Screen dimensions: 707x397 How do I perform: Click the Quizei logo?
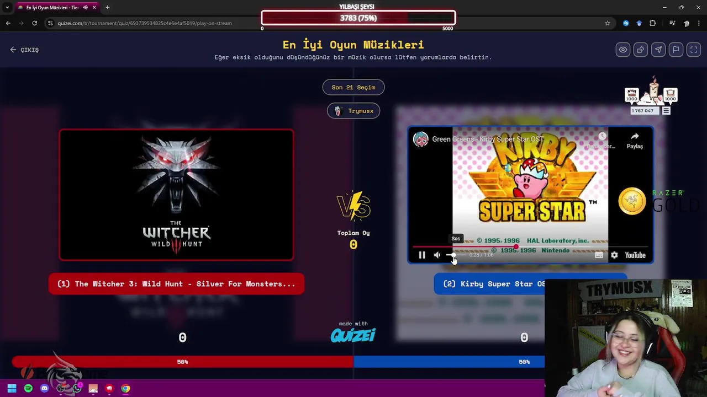click(x=353, y=335)
